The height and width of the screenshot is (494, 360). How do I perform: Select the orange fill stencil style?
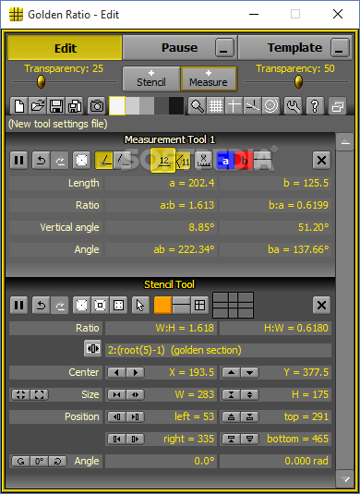point(162,305)
